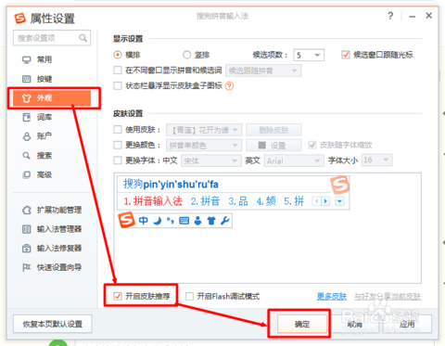This screenshot has height=346, width=445.
Task: Click previous-page arrow in candidate preview
Action: pyautogui.click(x=316, y=201)
